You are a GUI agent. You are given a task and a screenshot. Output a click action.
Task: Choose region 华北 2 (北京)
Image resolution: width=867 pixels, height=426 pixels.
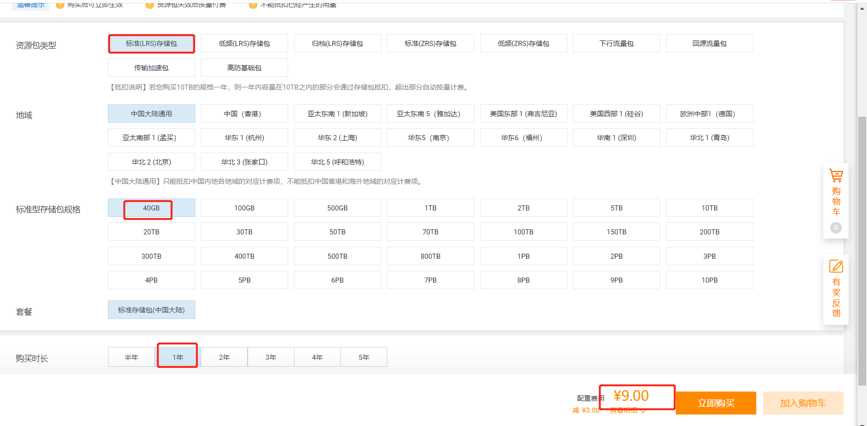tap(152, 162)
